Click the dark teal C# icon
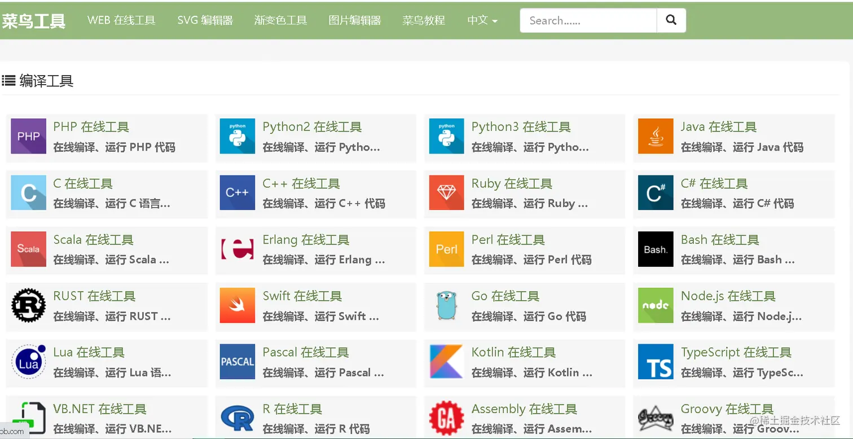The width and height of the screenshot is (853, 439). [x=656, y=192]
